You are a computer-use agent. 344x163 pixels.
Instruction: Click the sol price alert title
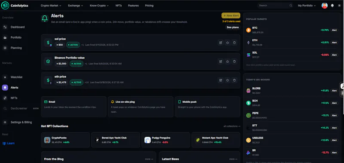click(60, 39)
